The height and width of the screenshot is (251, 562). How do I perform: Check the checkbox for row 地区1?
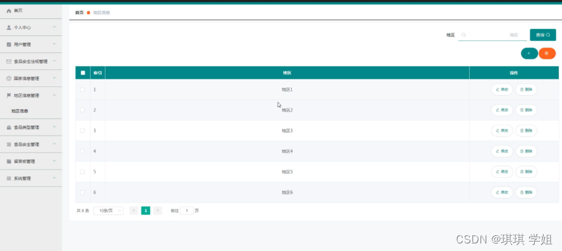click(x=83, y=90)
